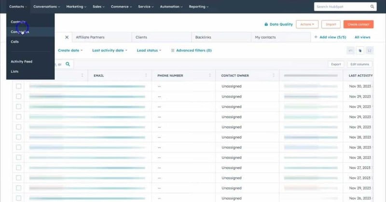This screenshot has width=386, height=202.
Task: Close the current view tab with X
Action: click(x=67, y=38)
